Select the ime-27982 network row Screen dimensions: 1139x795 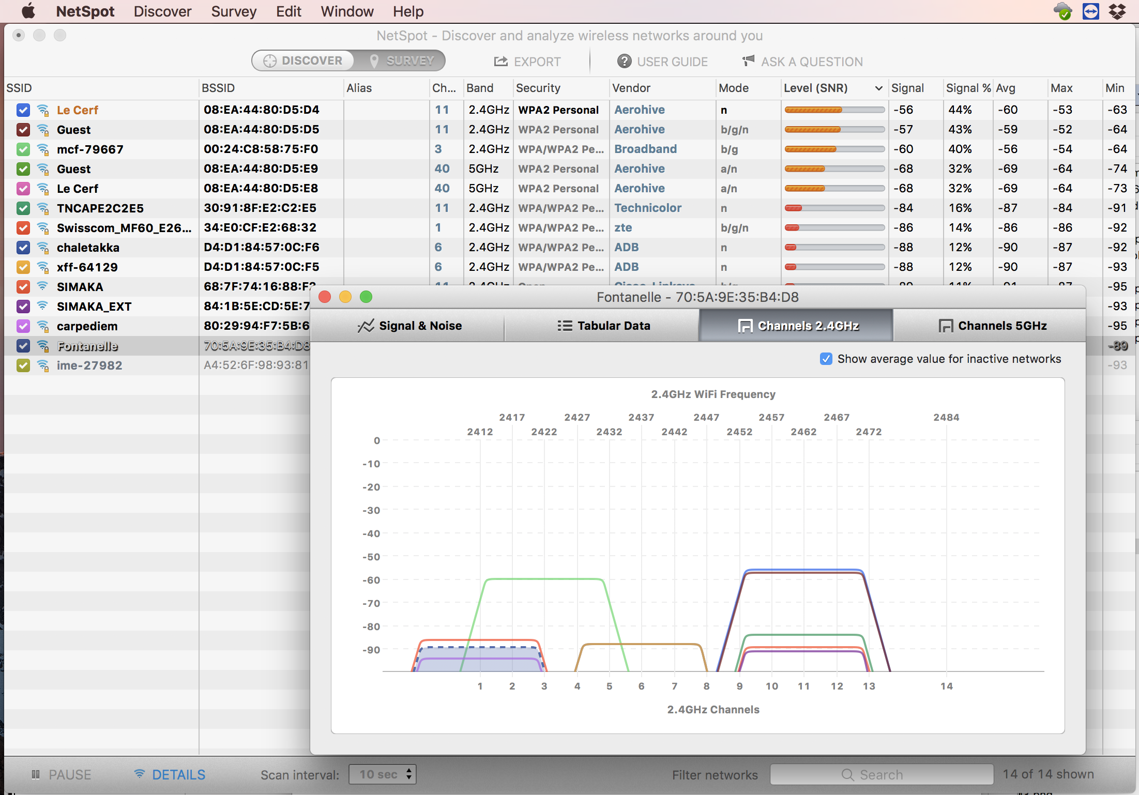coord(157,365)
